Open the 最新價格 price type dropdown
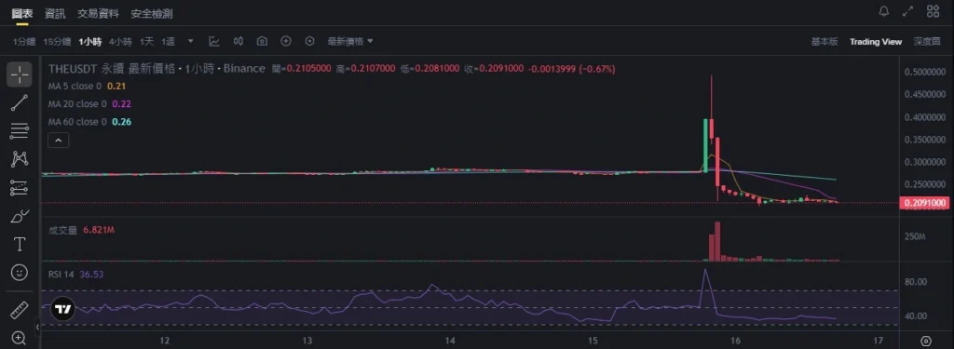The image size is (954, 349). coord(350,41)
